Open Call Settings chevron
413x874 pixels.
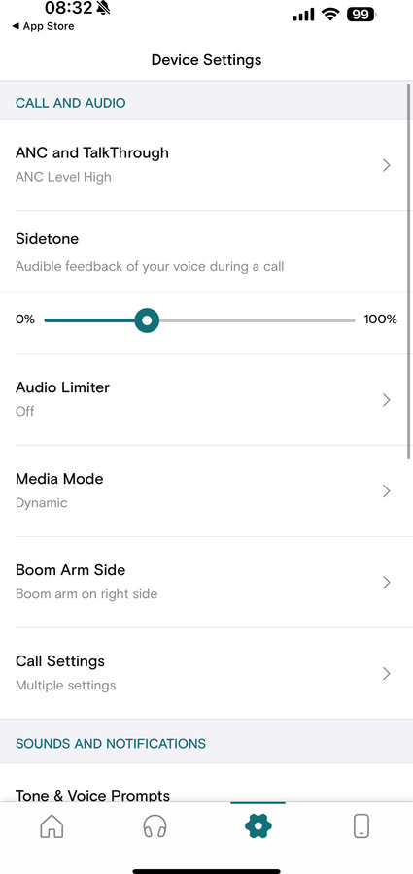(386, 674)
